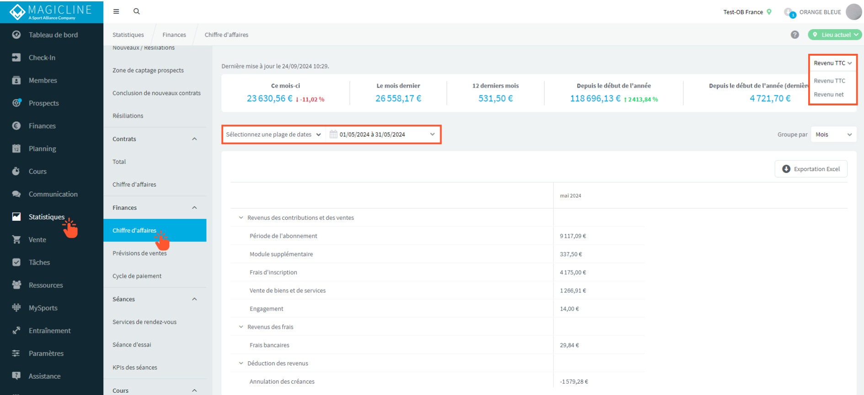Collapse 'Revenus des contributions et des ventes' row

click(241, 218)
